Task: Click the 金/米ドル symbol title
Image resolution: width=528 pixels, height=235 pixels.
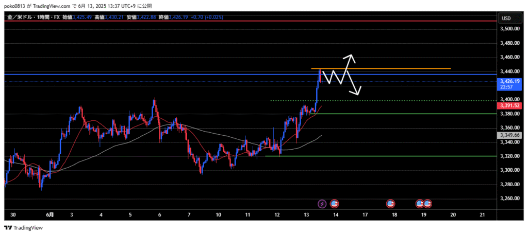Action: tap(20, 17)
